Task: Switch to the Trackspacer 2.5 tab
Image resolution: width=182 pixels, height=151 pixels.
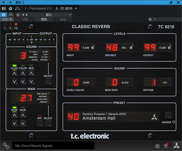Action: [38, 8]
